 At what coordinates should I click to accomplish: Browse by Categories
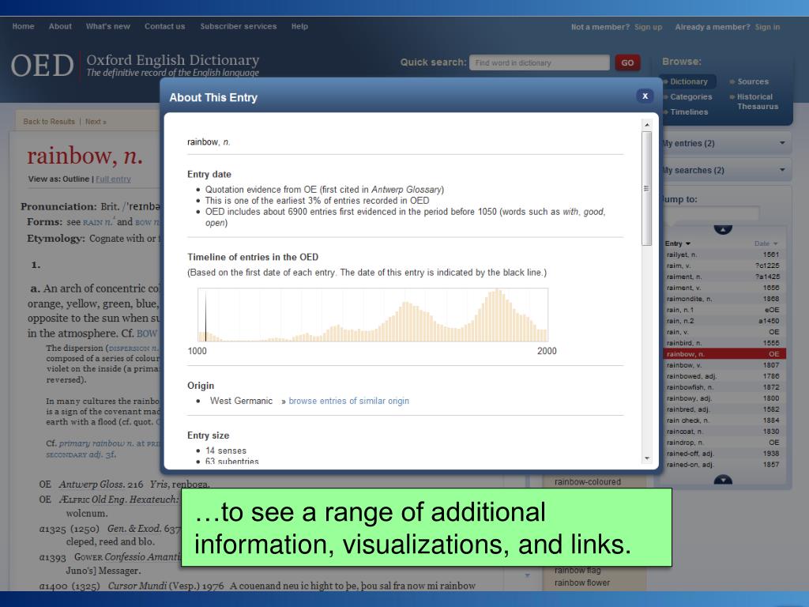(x=690, y=96)
